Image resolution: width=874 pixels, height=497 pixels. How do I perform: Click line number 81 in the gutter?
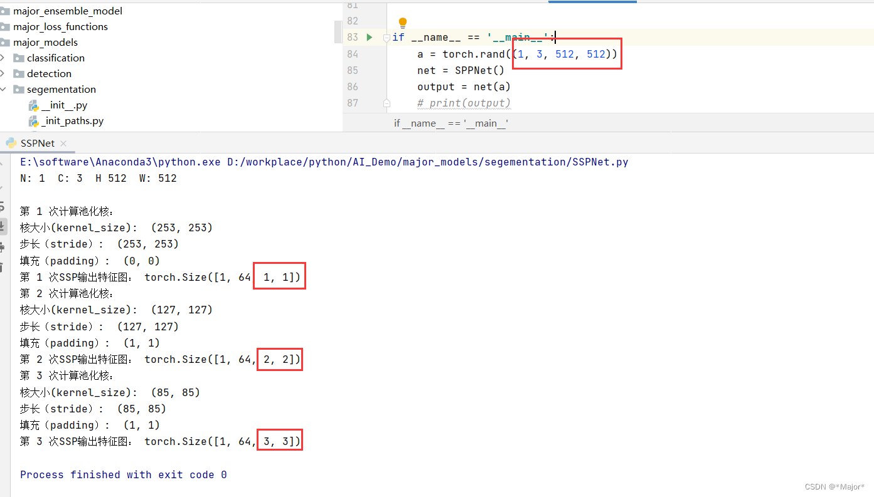tap(352, 5)
